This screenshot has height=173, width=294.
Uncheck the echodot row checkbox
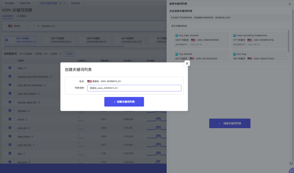10,111
